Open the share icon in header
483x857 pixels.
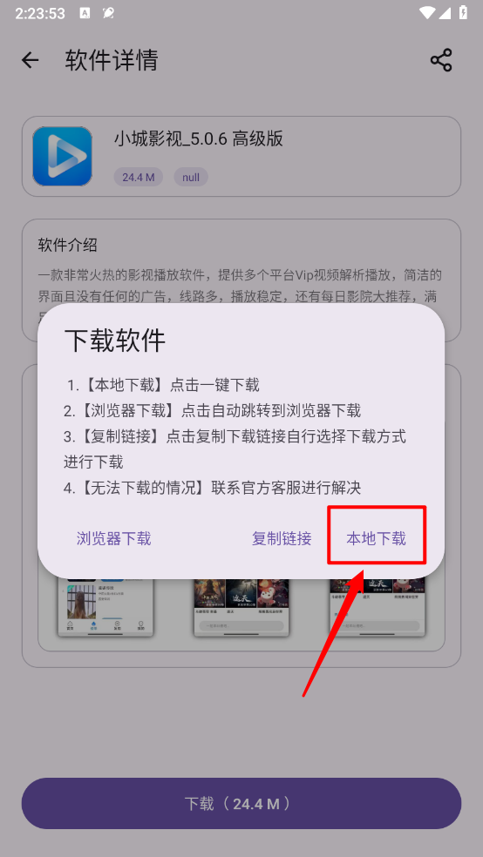(x=441, y=60)
